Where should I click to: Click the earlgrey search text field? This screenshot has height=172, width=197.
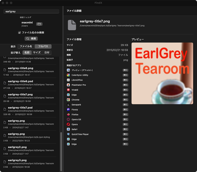[x=31, y=12]
